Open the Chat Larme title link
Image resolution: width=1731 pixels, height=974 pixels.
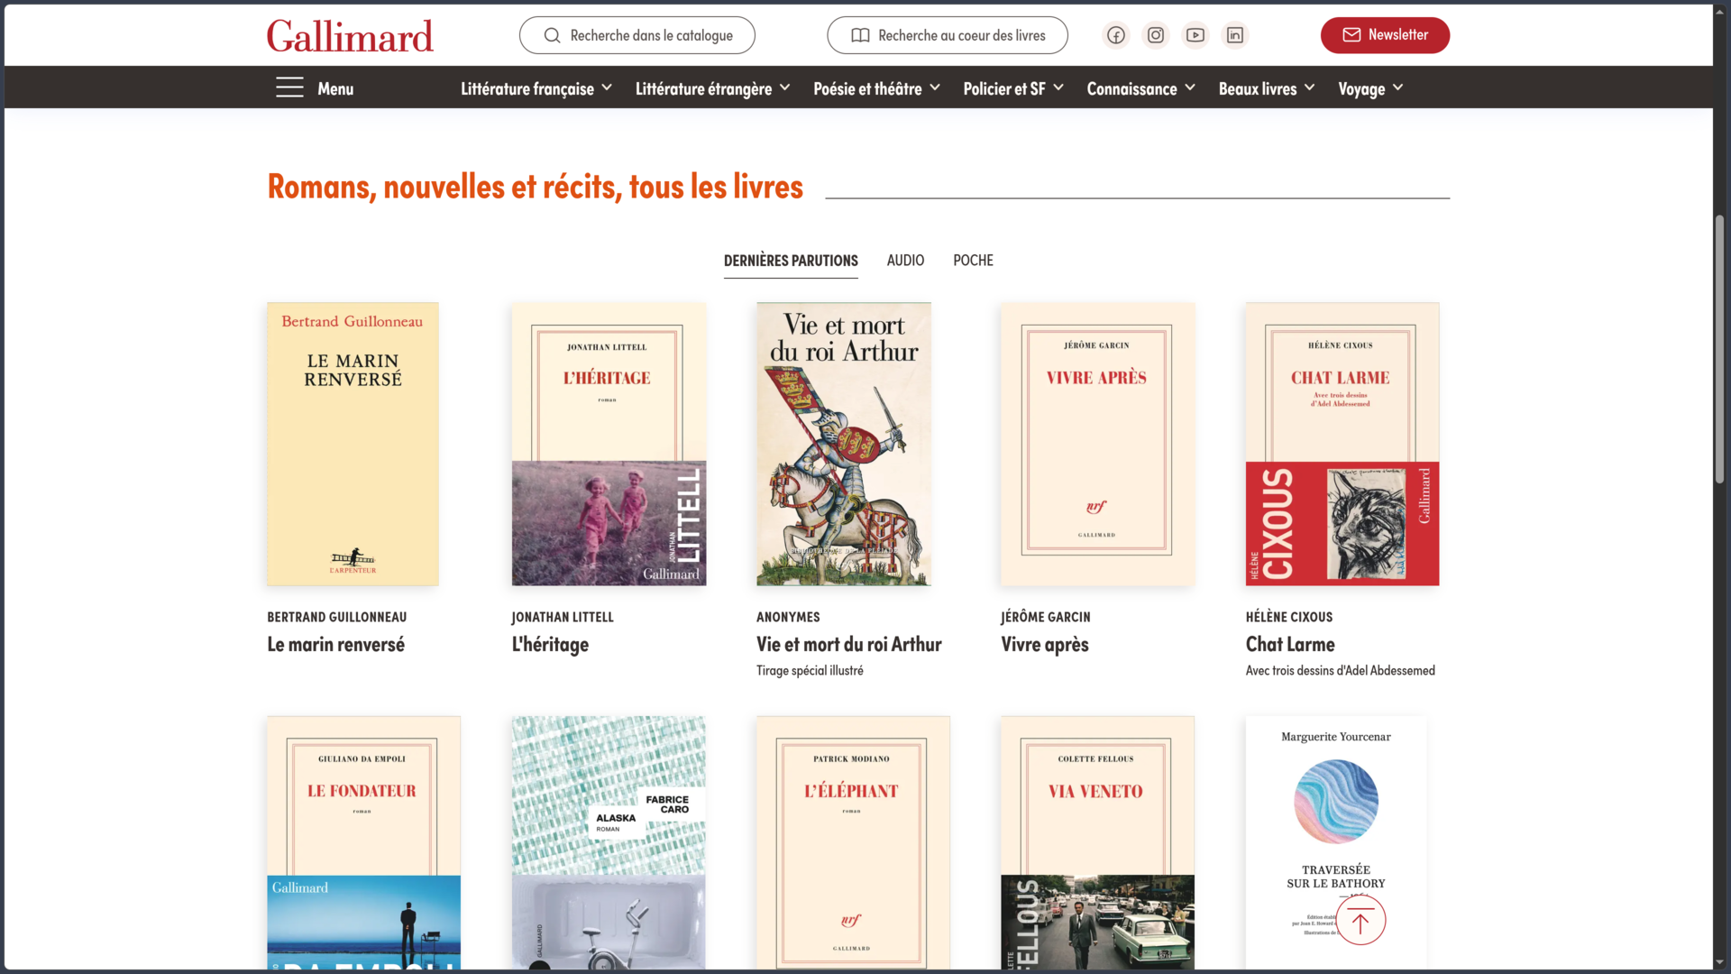(x=1290, y=645)
